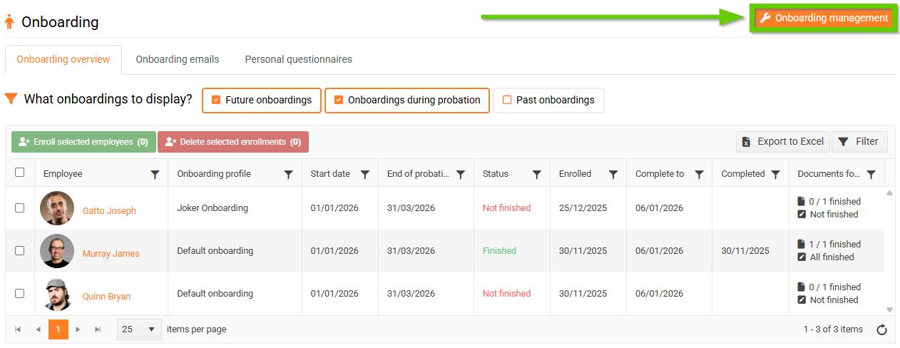Open the Personal questionnaires tab
This screenshot has height=348, width=900.
[x=298, y=59]
